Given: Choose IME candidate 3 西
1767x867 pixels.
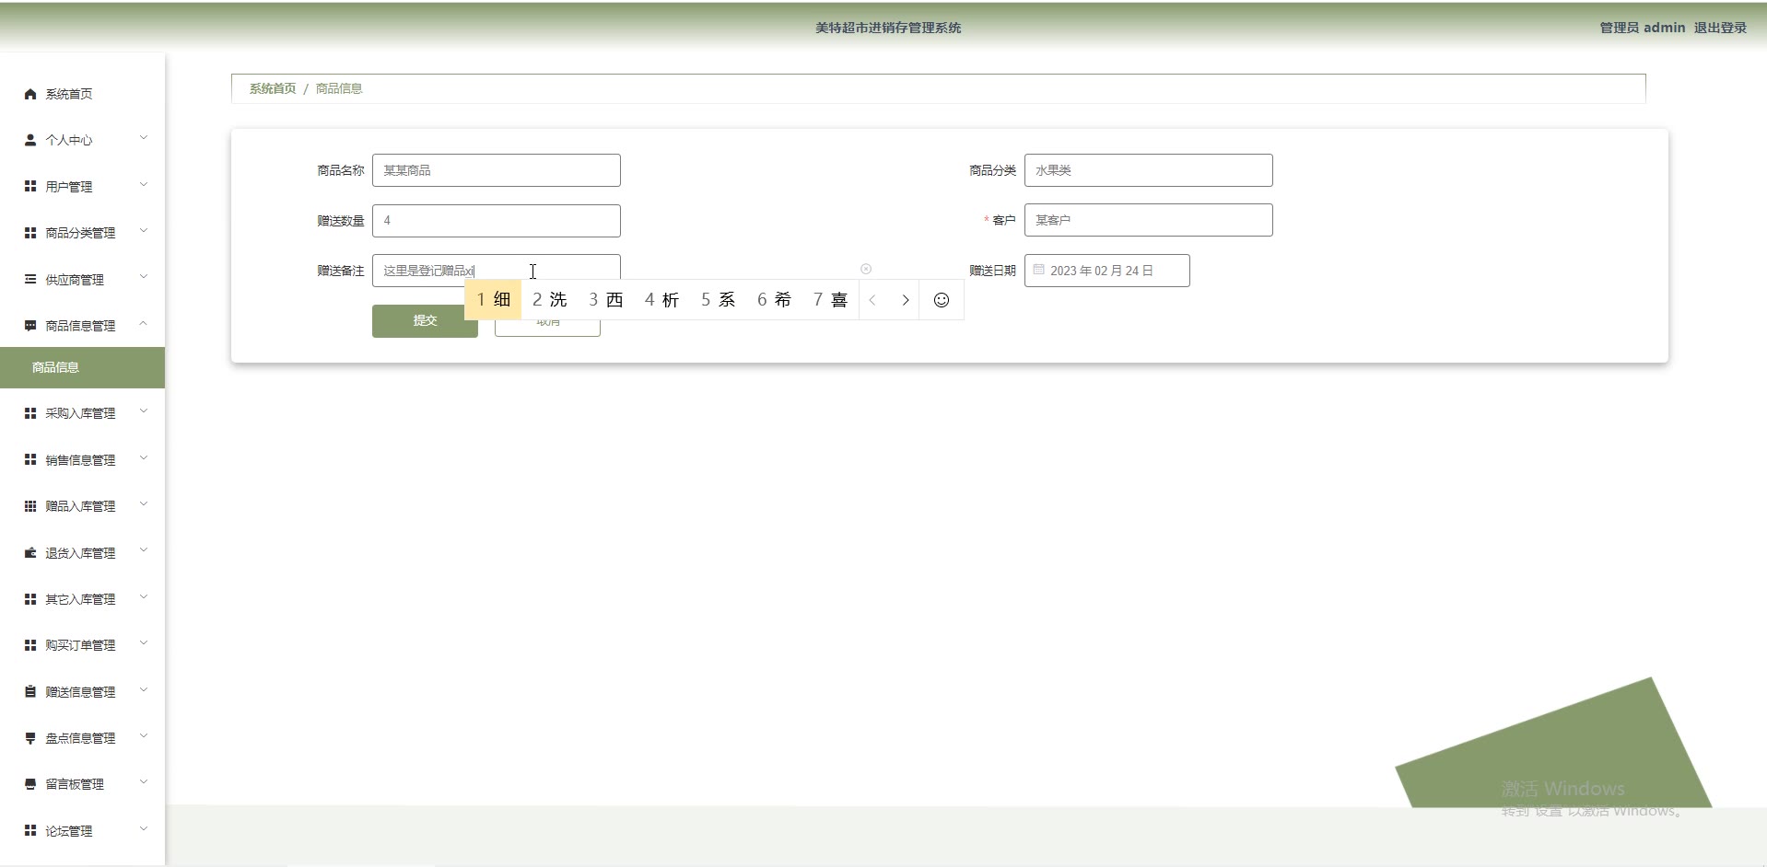Looking at the screenshot, I should click(606, 300).
